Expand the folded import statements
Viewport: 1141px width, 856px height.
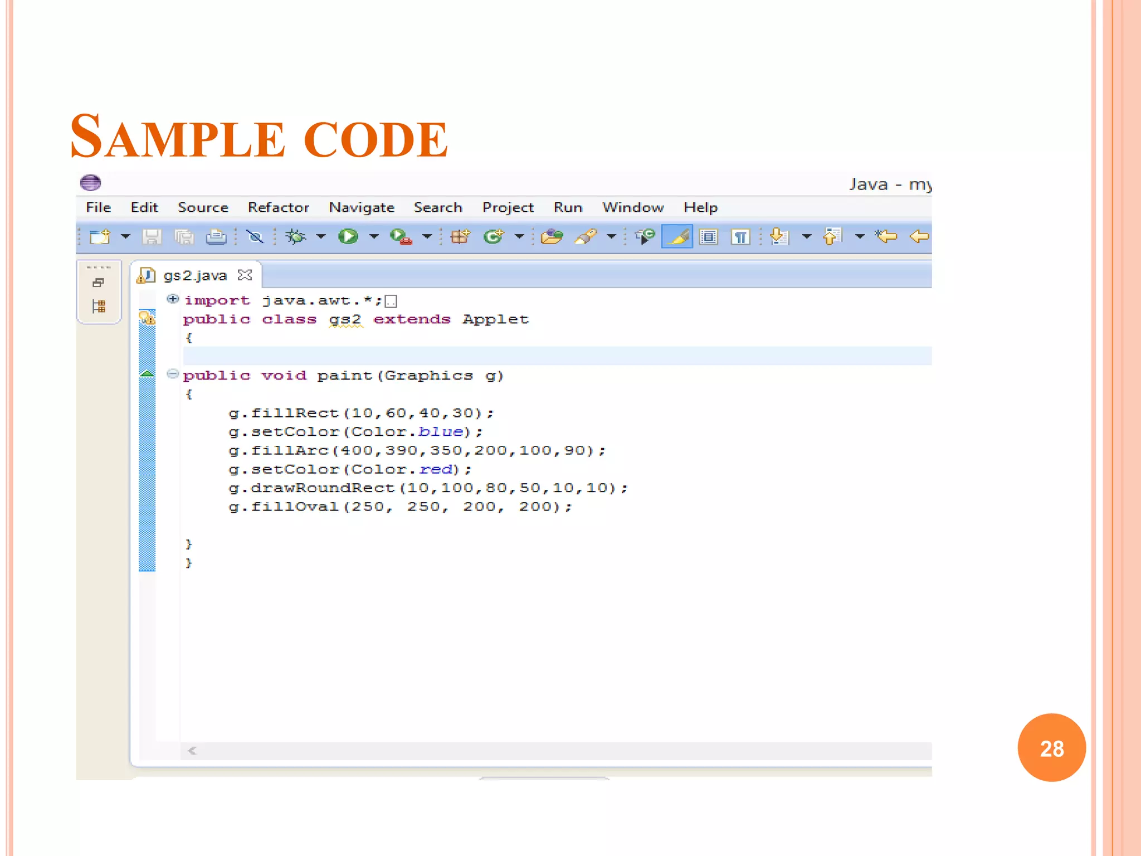[173, 299]
